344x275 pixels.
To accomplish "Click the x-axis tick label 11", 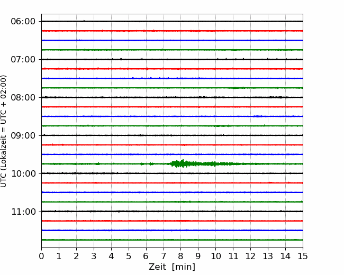I will 233,256.
